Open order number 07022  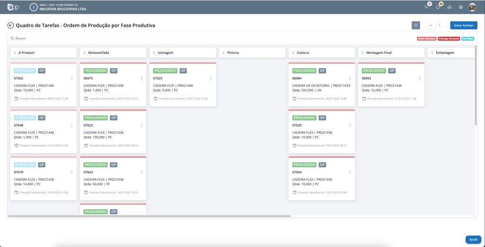click(88, 126)
